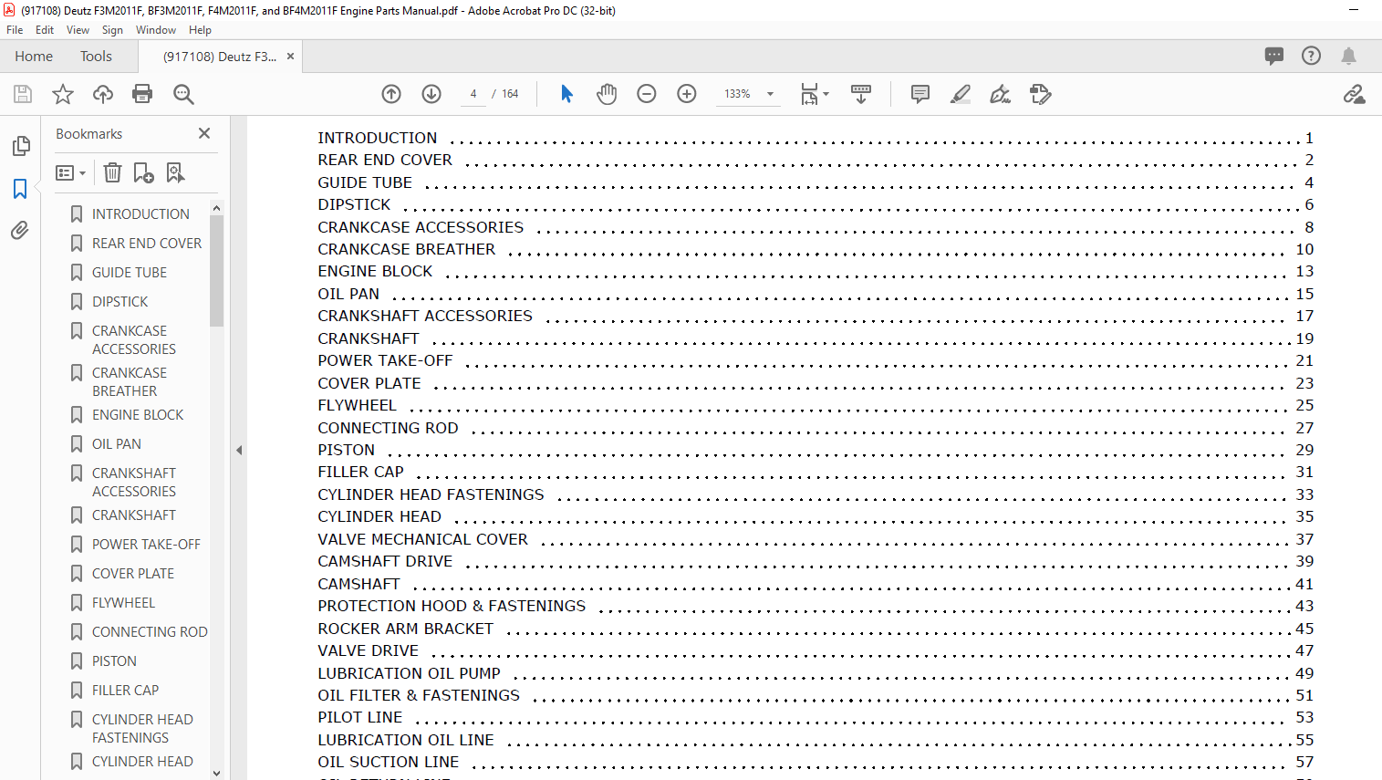
Task: Star the current file as a favorite
Action: (x=63, y=94)
